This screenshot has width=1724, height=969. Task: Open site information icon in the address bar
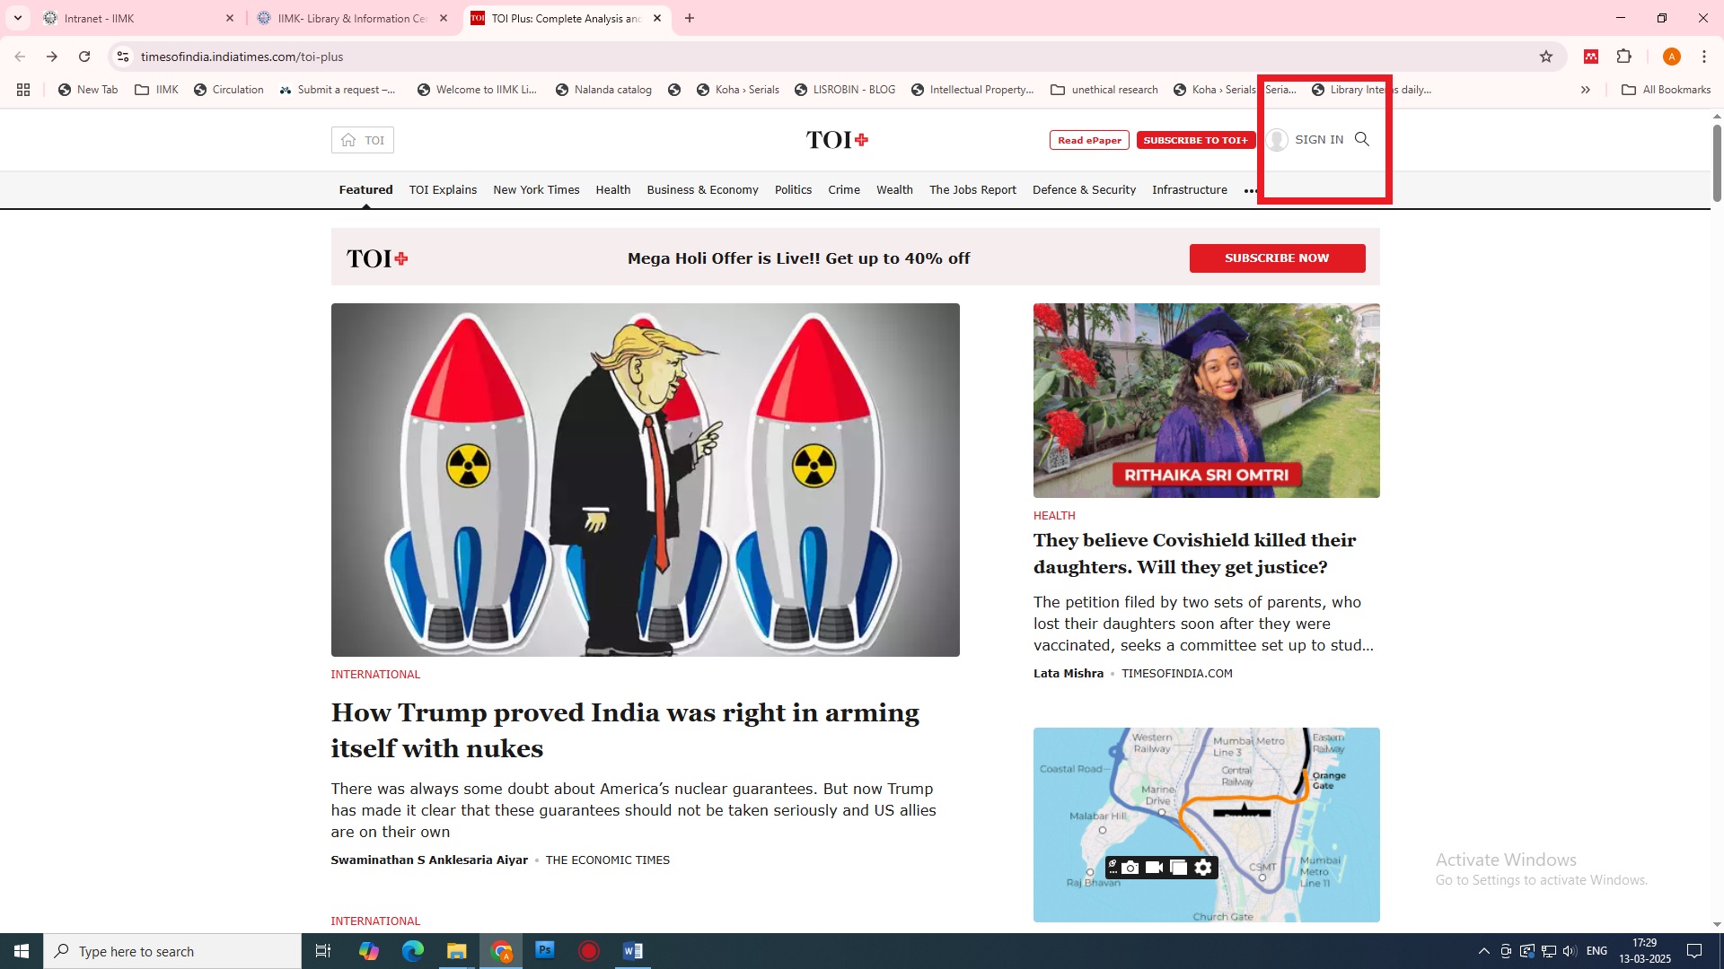pyautogui.click(x=123, y=57)
